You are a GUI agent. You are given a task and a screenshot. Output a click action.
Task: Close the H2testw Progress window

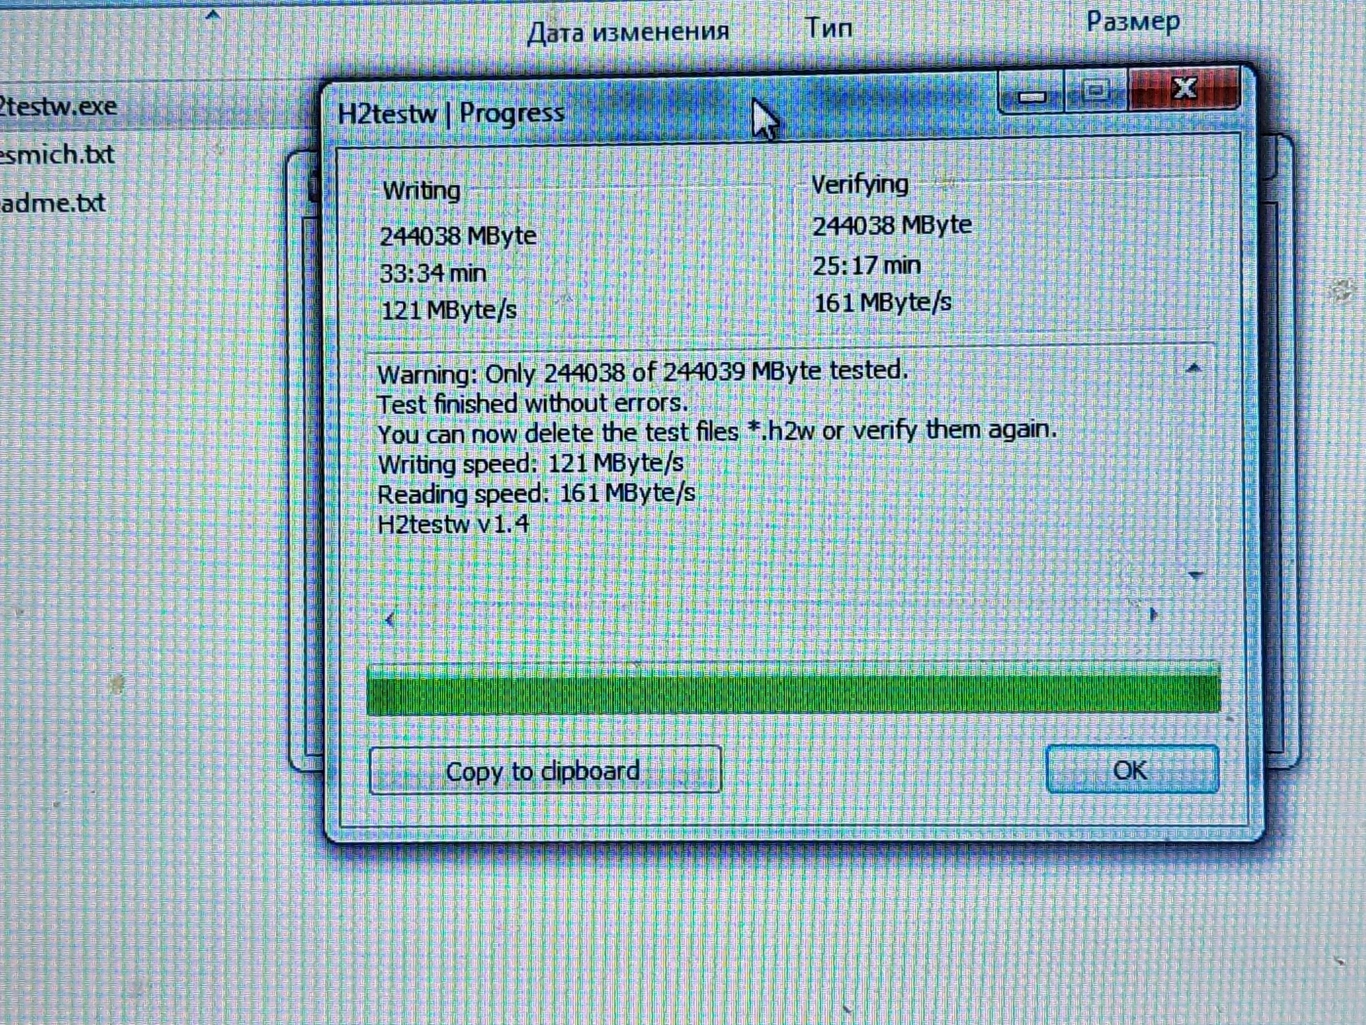pos(1184,89)
